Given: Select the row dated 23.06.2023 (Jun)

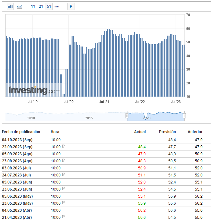Looking at the screenshot, I should (107, 189).
